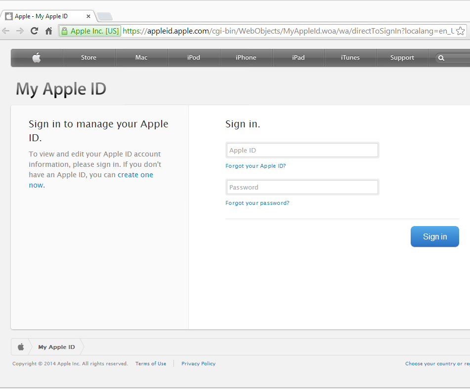Click the Sign in. heading text
The width and height of the screenshot is (470, 389).
(x=243, y=124)
